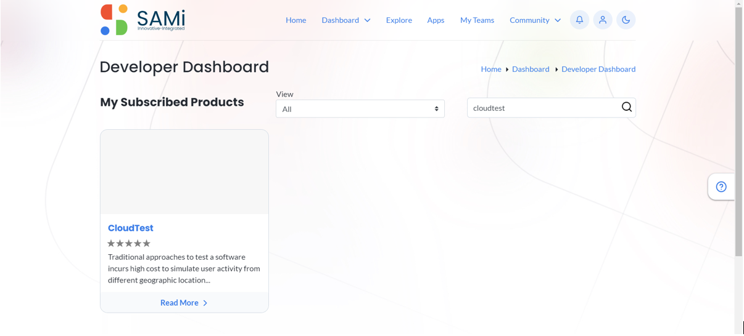Toggle dark mode with the moon icon

[626, 20]
